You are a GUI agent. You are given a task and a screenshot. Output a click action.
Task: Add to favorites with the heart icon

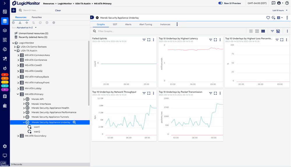[268, 18]
